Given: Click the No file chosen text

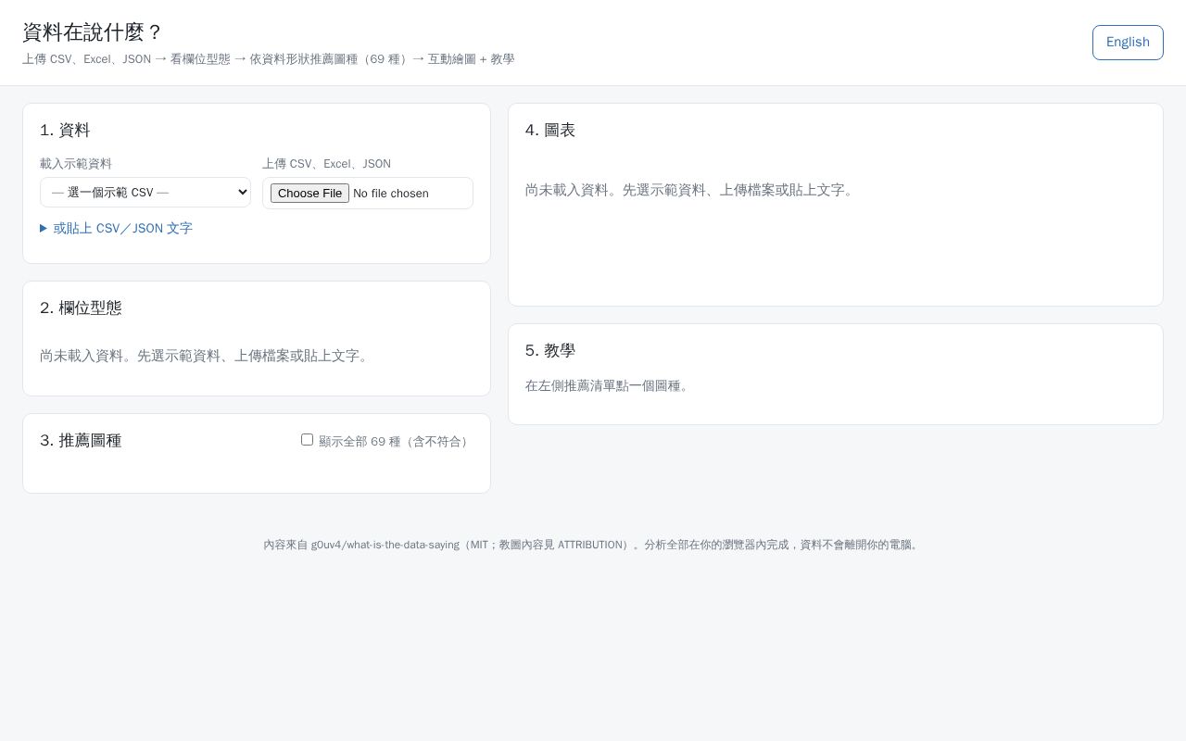Looking at the screenshot, I should (391, 194).
